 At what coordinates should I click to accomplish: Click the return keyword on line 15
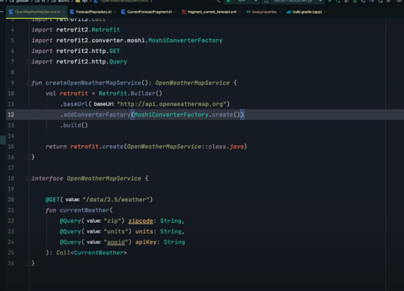[x=56, y=147]
